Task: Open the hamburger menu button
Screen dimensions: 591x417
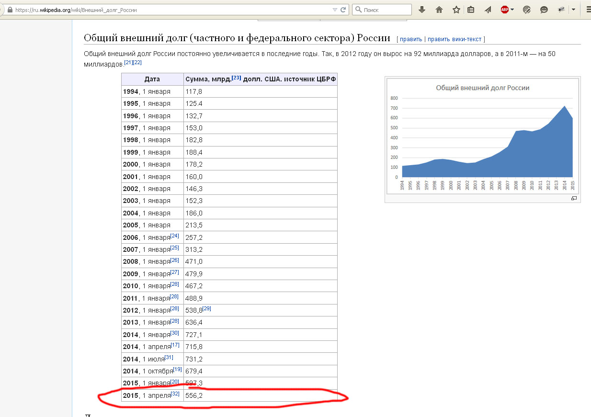Action: pyautogui.click(x=588, y=10)
